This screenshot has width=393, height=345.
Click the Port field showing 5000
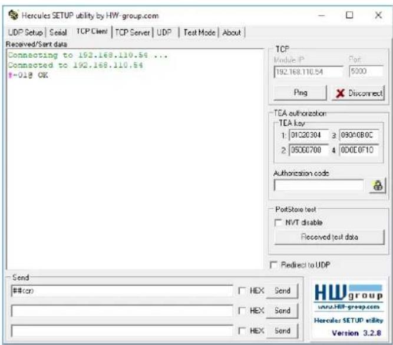(366, 72)
